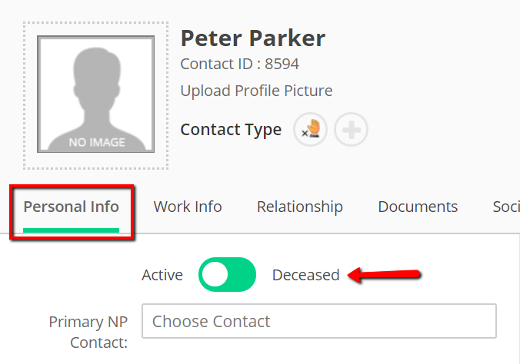Image resolution: width=520 pixels, height=364 pixels.
Task: Click the Primary NP Contact label
Action: tap(88, 332)
